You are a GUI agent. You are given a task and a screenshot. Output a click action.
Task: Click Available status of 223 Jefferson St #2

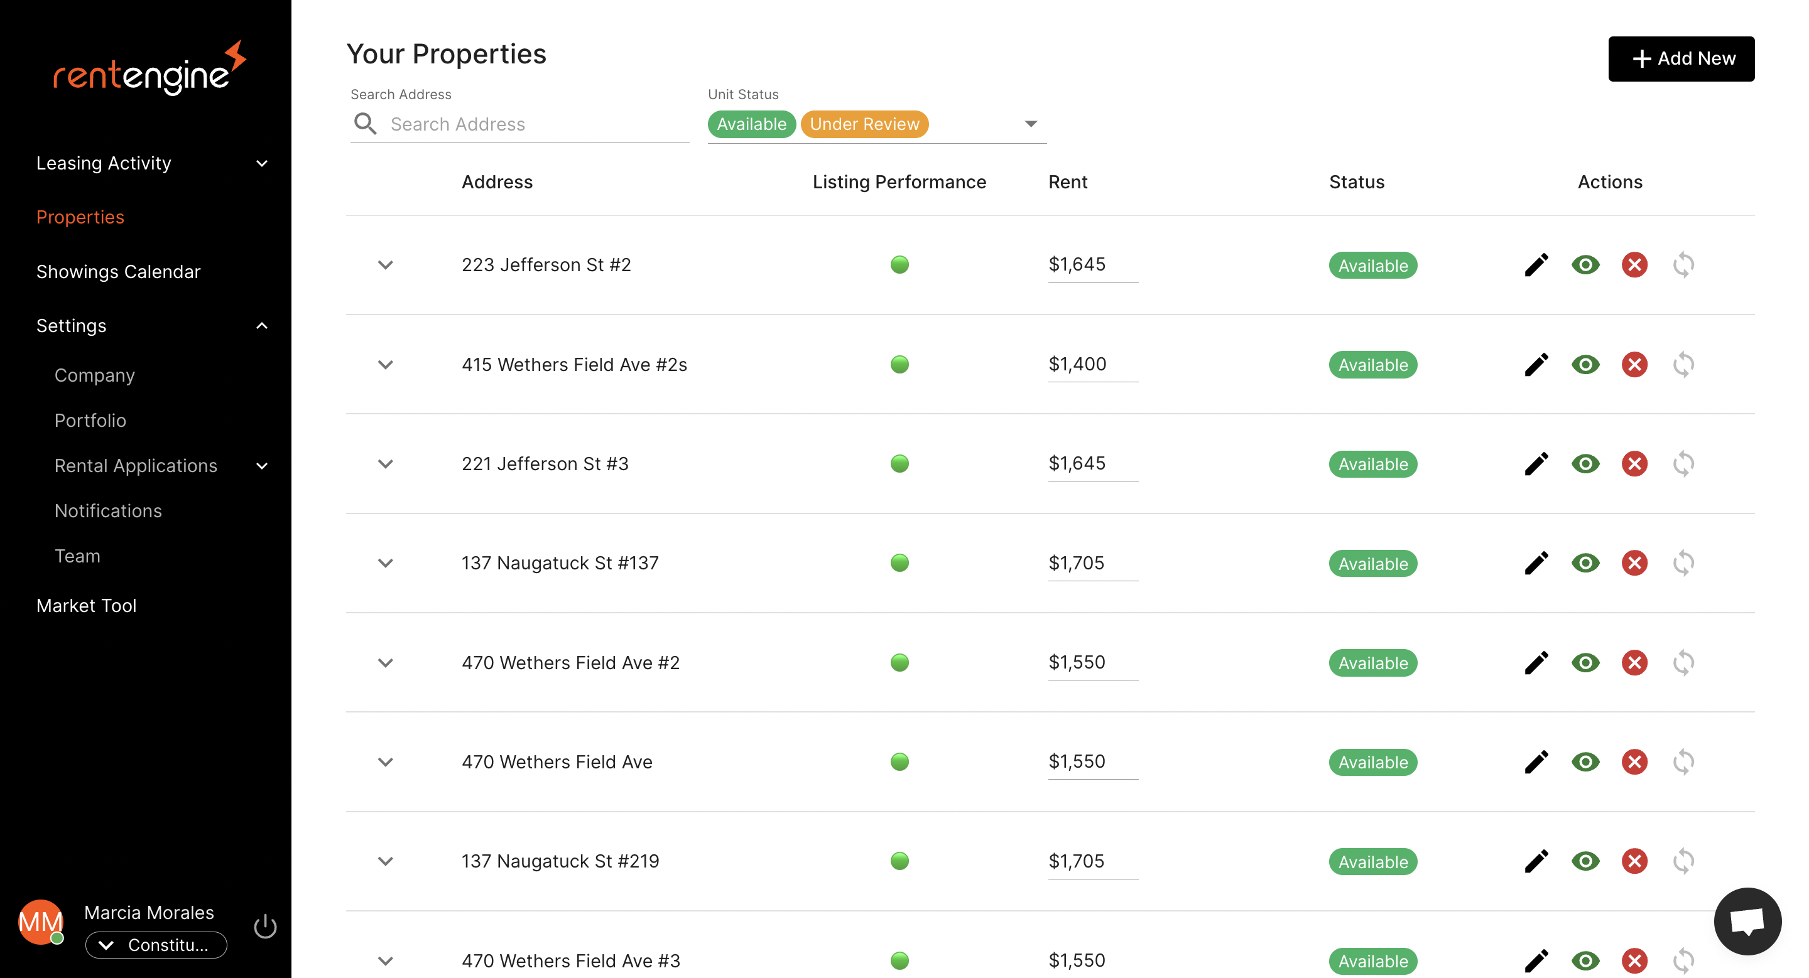coord(1373,265)
